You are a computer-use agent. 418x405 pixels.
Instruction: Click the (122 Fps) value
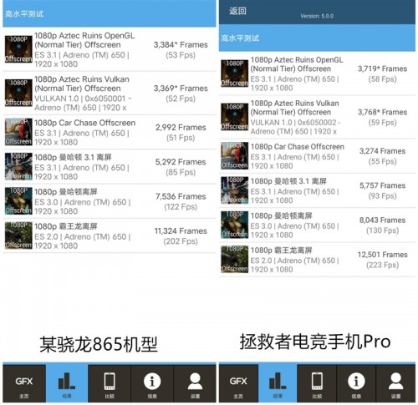pos(181,207)
